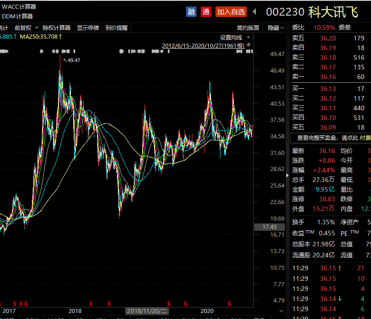Select the 买二 bid row at 36.12
The width and height of the screenshot is (371, 319).
pyautogui.click(x=331, y=98)
